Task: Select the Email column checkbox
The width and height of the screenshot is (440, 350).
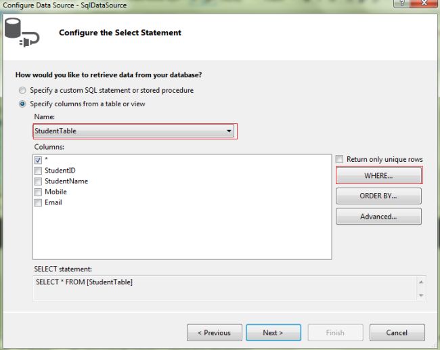Action: pos(39,202)
